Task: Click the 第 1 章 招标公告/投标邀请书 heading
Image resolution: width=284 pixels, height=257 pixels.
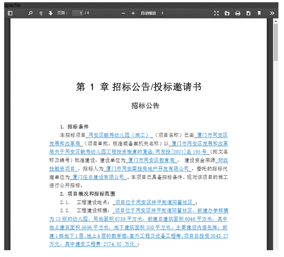Action: (x=138, y=87)
